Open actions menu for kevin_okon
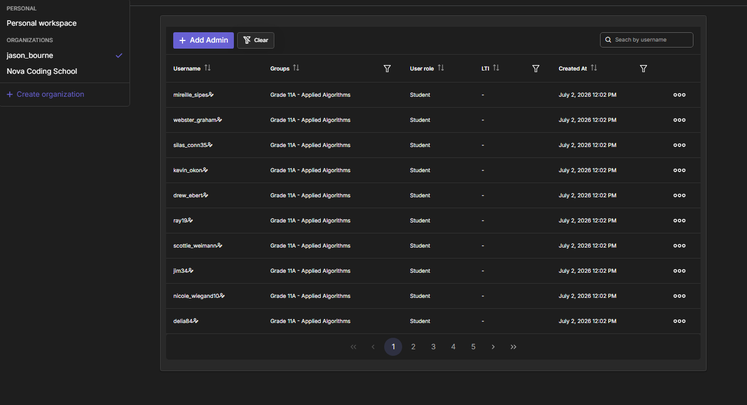This screenshot has height=405, width=747. (x=679, y=171)
